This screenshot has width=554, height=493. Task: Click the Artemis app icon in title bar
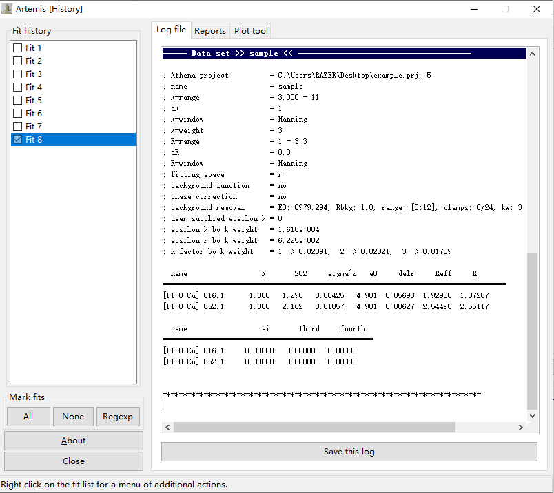tap(8, 9)
